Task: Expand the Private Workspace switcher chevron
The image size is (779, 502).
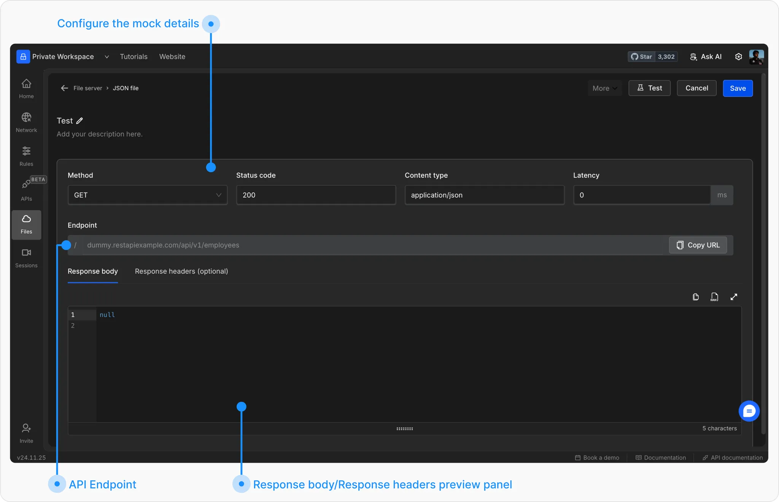Action: tap(107, 57)
